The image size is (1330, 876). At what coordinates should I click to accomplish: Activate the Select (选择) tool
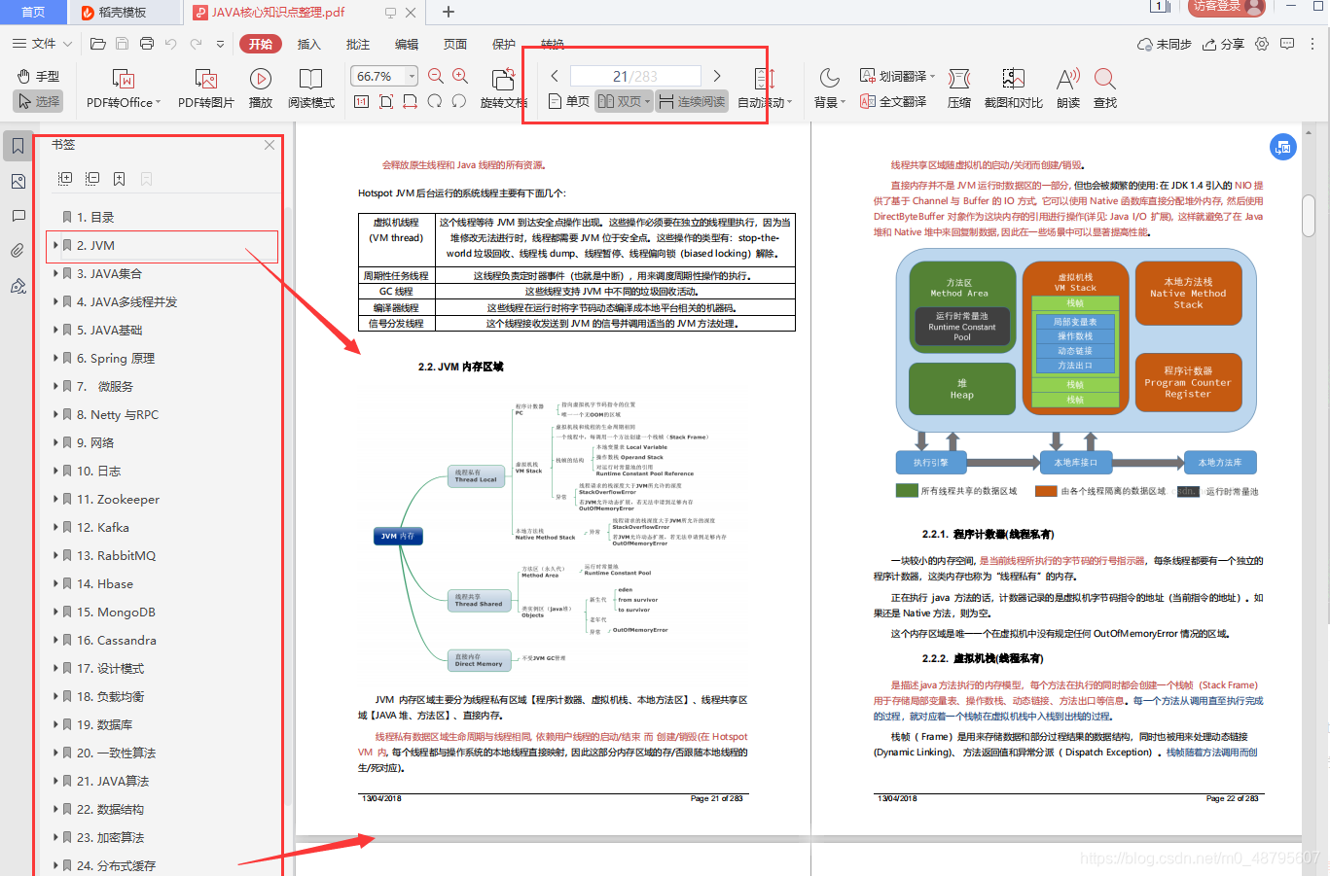coord(39,101)
